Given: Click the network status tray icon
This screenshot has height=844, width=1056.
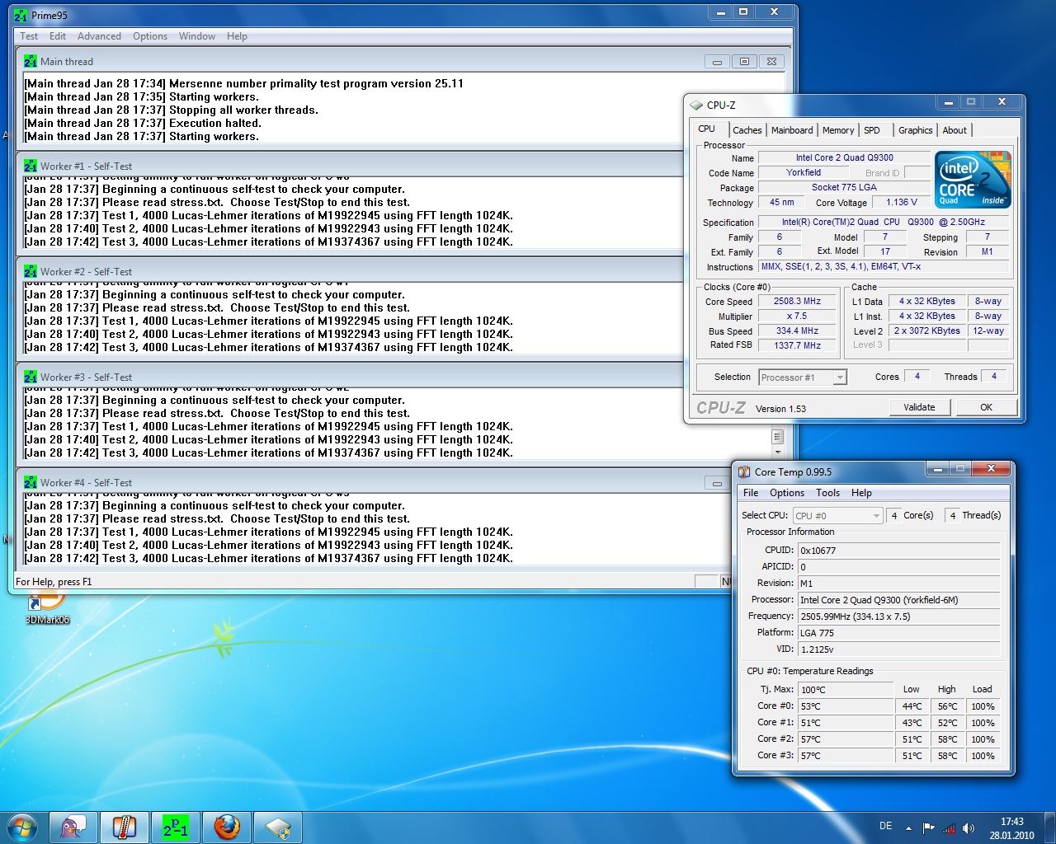Looking at the screenshot, I should point(949,828).
